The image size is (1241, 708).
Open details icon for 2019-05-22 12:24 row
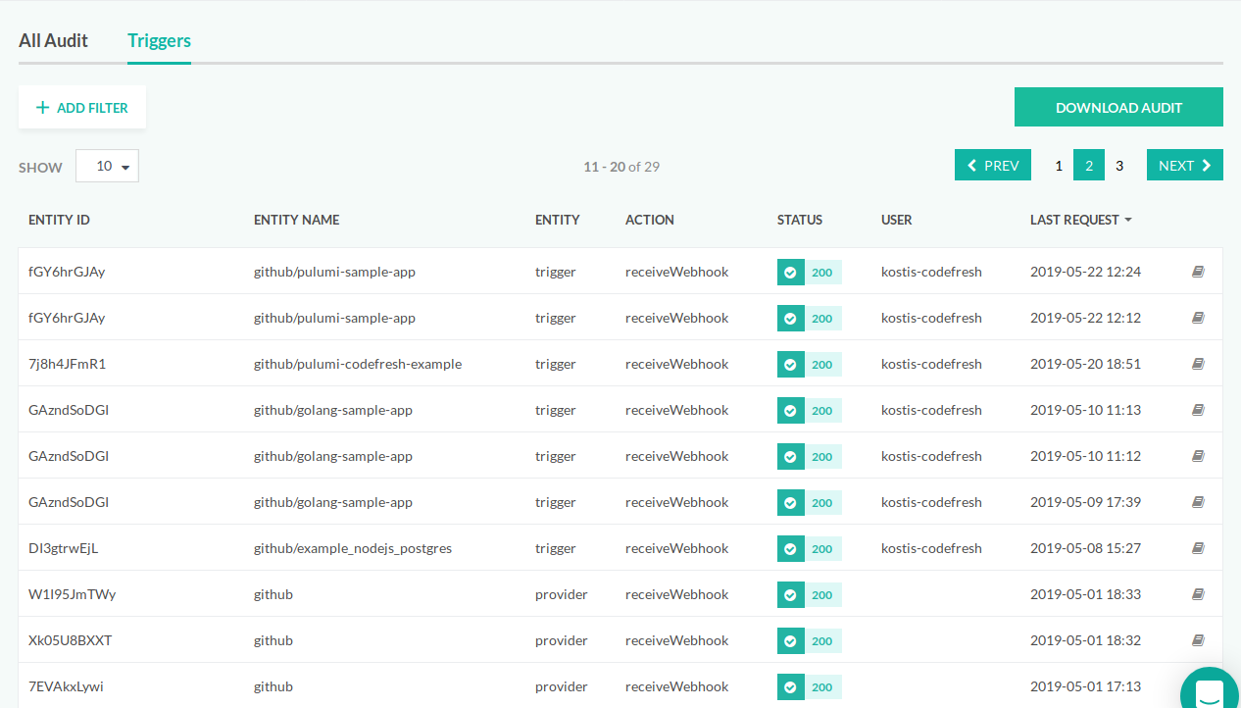pos(1197,272)
